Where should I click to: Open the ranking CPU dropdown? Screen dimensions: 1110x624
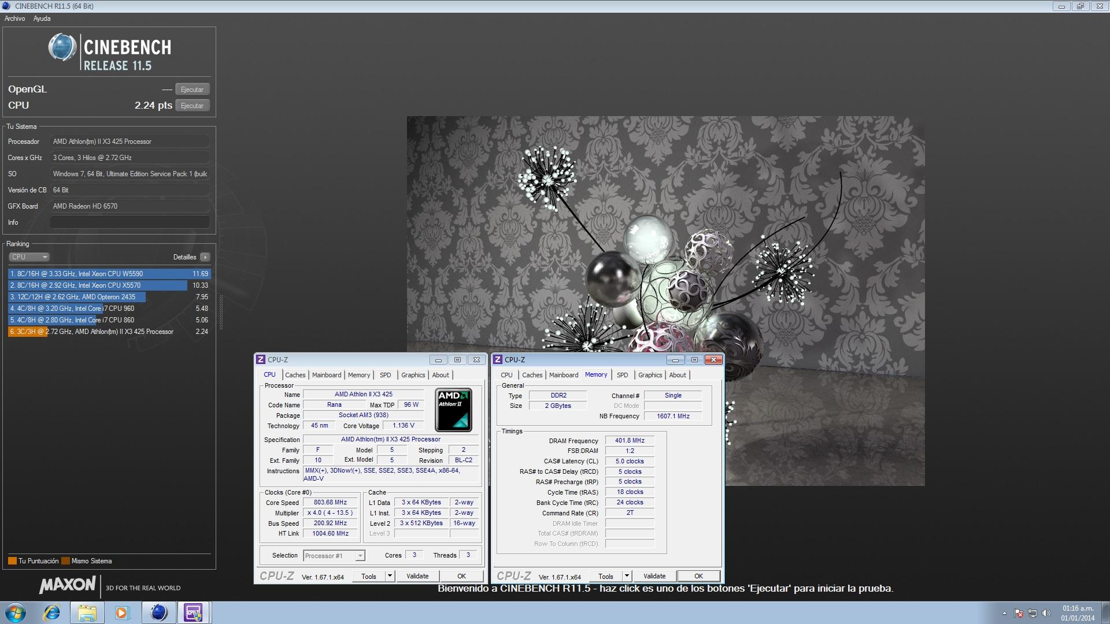29,257
